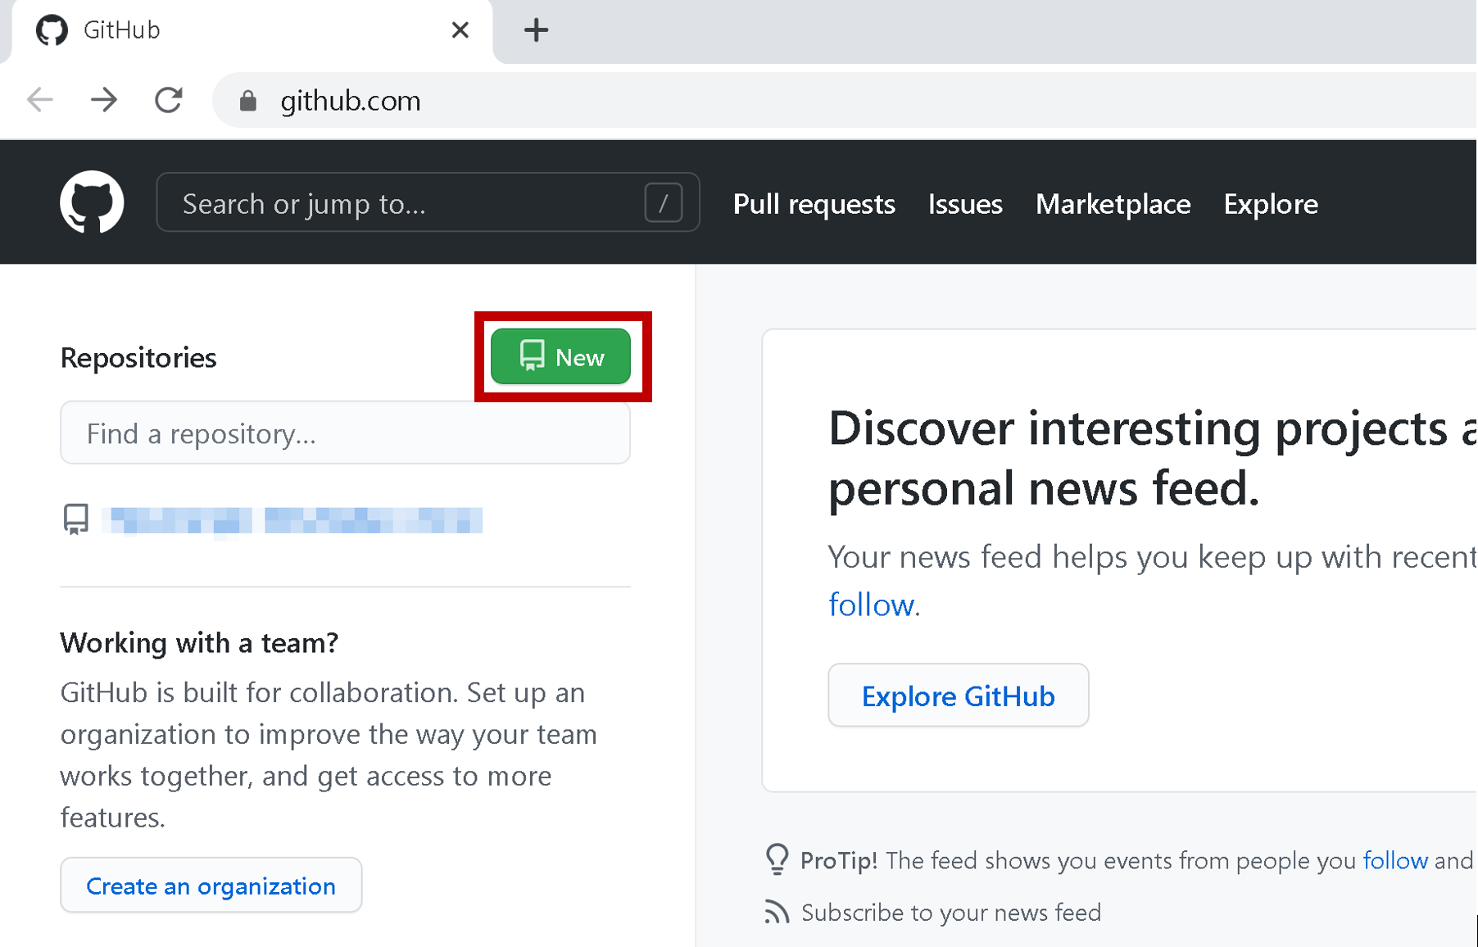Open a new browser tab with plus icon
The width and height of the screenshot is (1478, 947).
tap(536, 30)
